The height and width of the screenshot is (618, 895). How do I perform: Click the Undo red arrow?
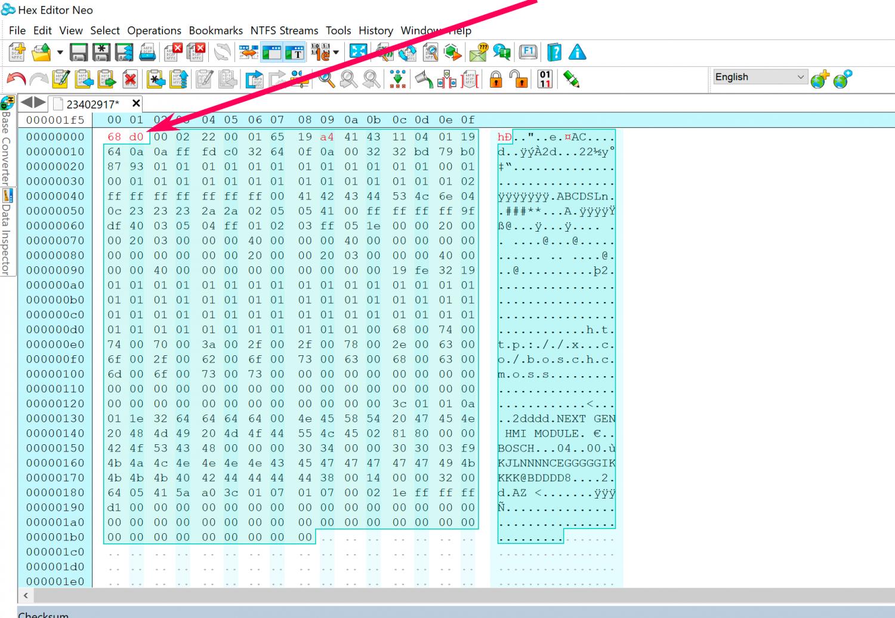point(16,79)
